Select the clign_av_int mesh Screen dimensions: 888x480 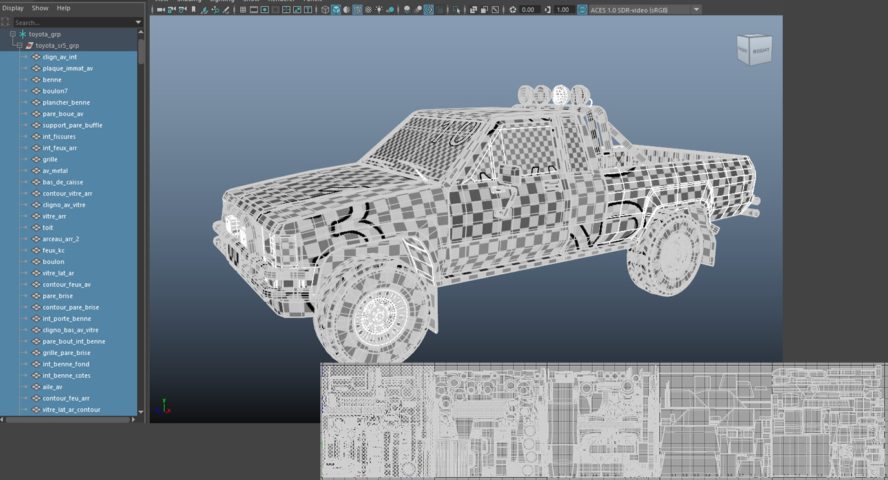pos(59,57)
